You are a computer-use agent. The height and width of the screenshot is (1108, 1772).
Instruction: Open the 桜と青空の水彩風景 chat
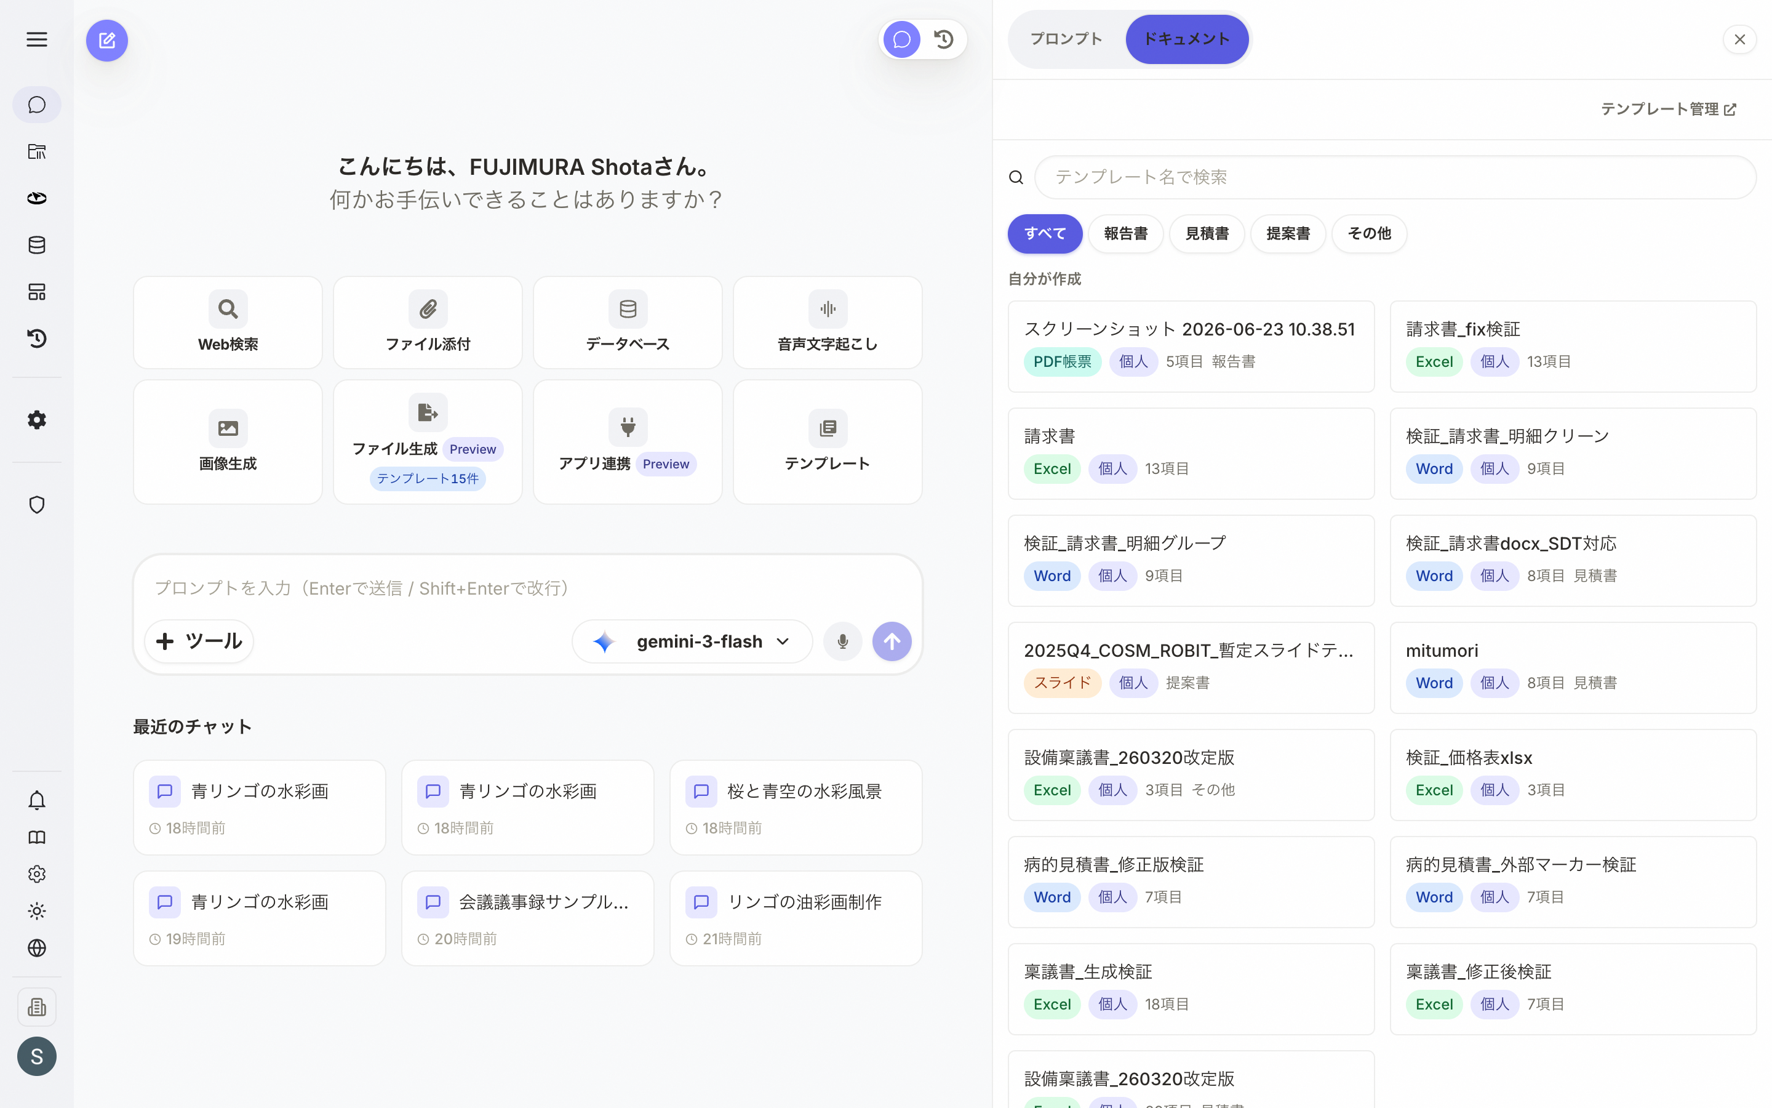coord(795,808)
